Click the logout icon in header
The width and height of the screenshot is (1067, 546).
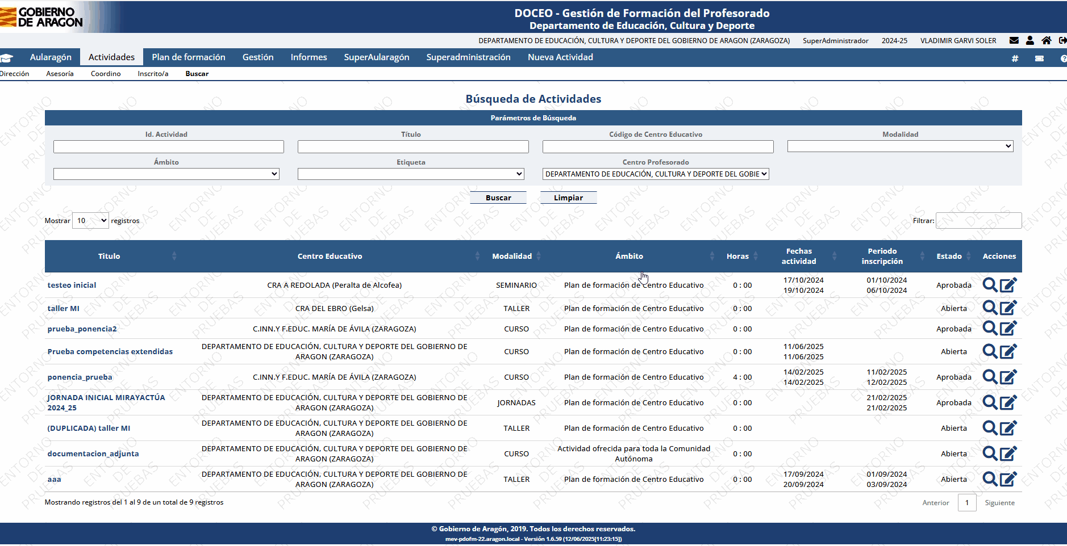click(1062, 40)
